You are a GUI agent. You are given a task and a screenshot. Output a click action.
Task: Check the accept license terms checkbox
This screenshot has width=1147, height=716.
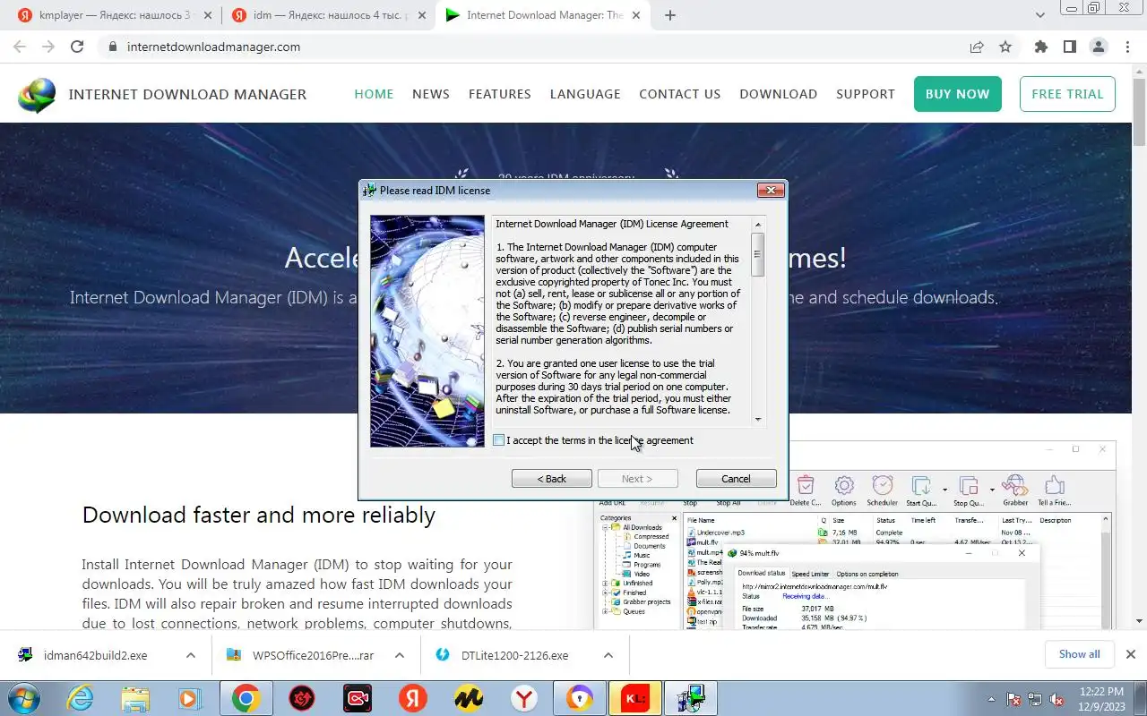pyautogui.click(x=499, y=440)
